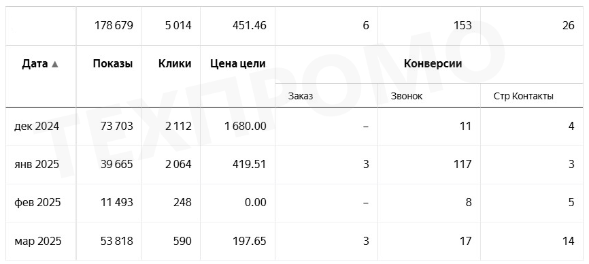Select the фев 2025 date row
The image size is (589, 264).
tap(294, 203)
